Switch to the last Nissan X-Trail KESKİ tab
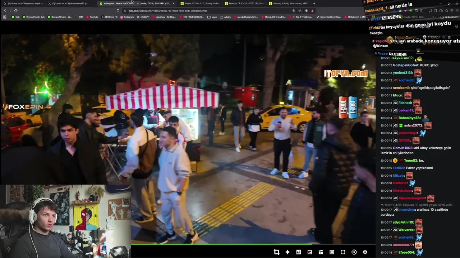460x258 pixels. click(x=289, y=4)
